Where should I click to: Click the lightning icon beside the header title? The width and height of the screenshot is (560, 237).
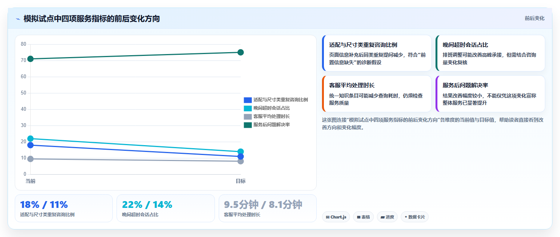coord(18,19)
